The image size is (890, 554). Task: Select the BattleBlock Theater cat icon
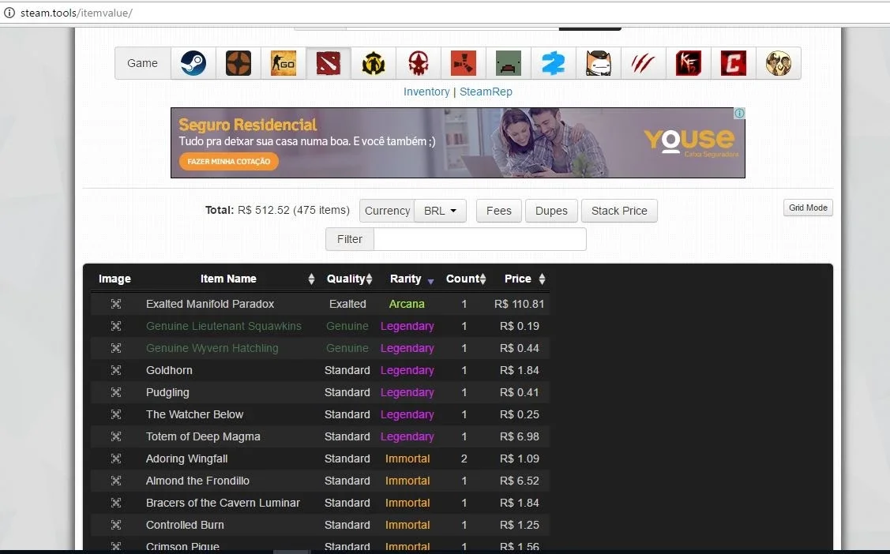[599, 63]
